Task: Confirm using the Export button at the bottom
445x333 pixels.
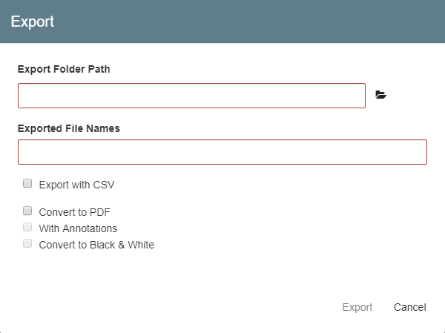Action: (357, 307)
